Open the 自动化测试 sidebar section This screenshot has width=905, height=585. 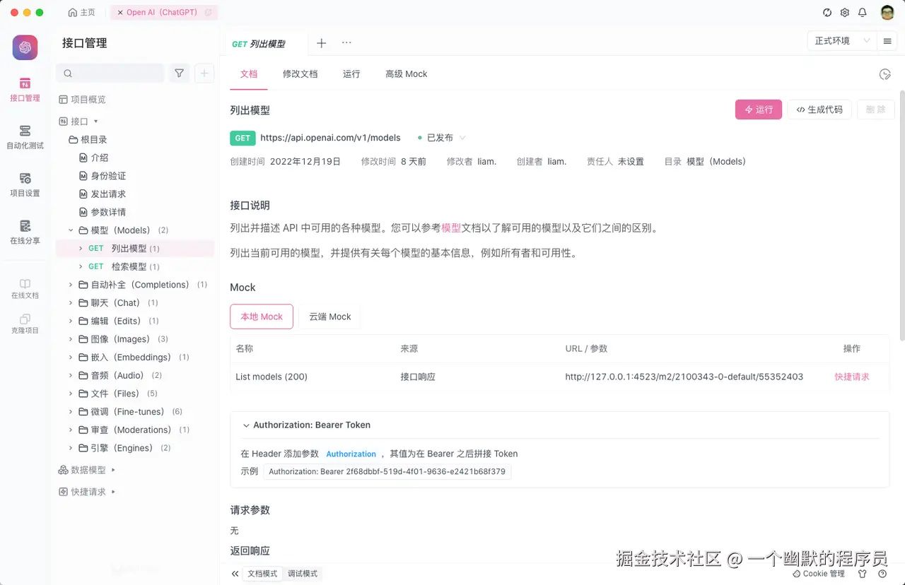click(25, 137)
